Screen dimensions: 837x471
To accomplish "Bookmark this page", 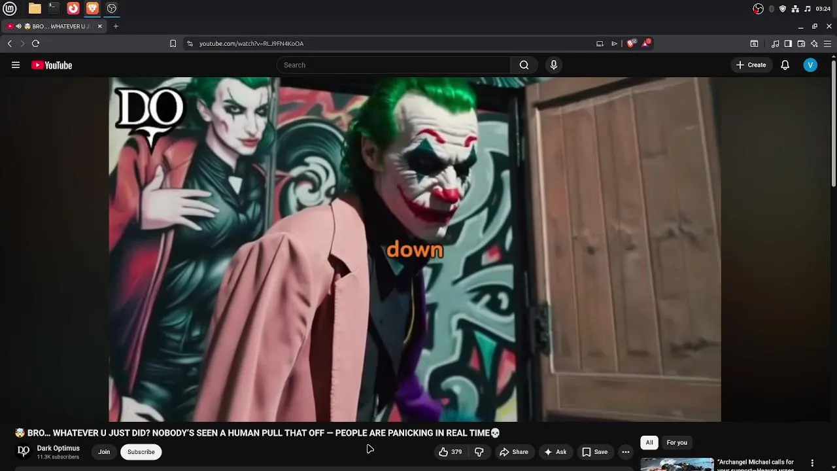I will click(x=173, y=44).
